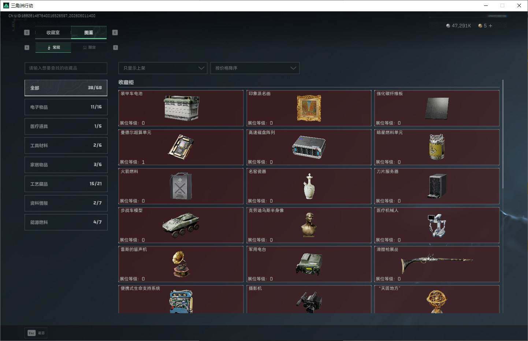Select the 强化碳纤维板 carbon sheet icon
The width and height of the screenshot is (528, 341).
click(x=437, y=108)
